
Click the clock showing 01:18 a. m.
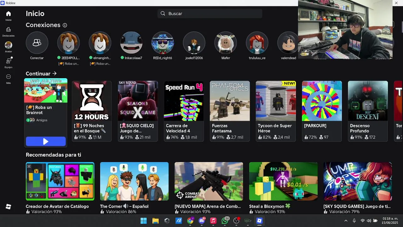(x=390, y=218)
